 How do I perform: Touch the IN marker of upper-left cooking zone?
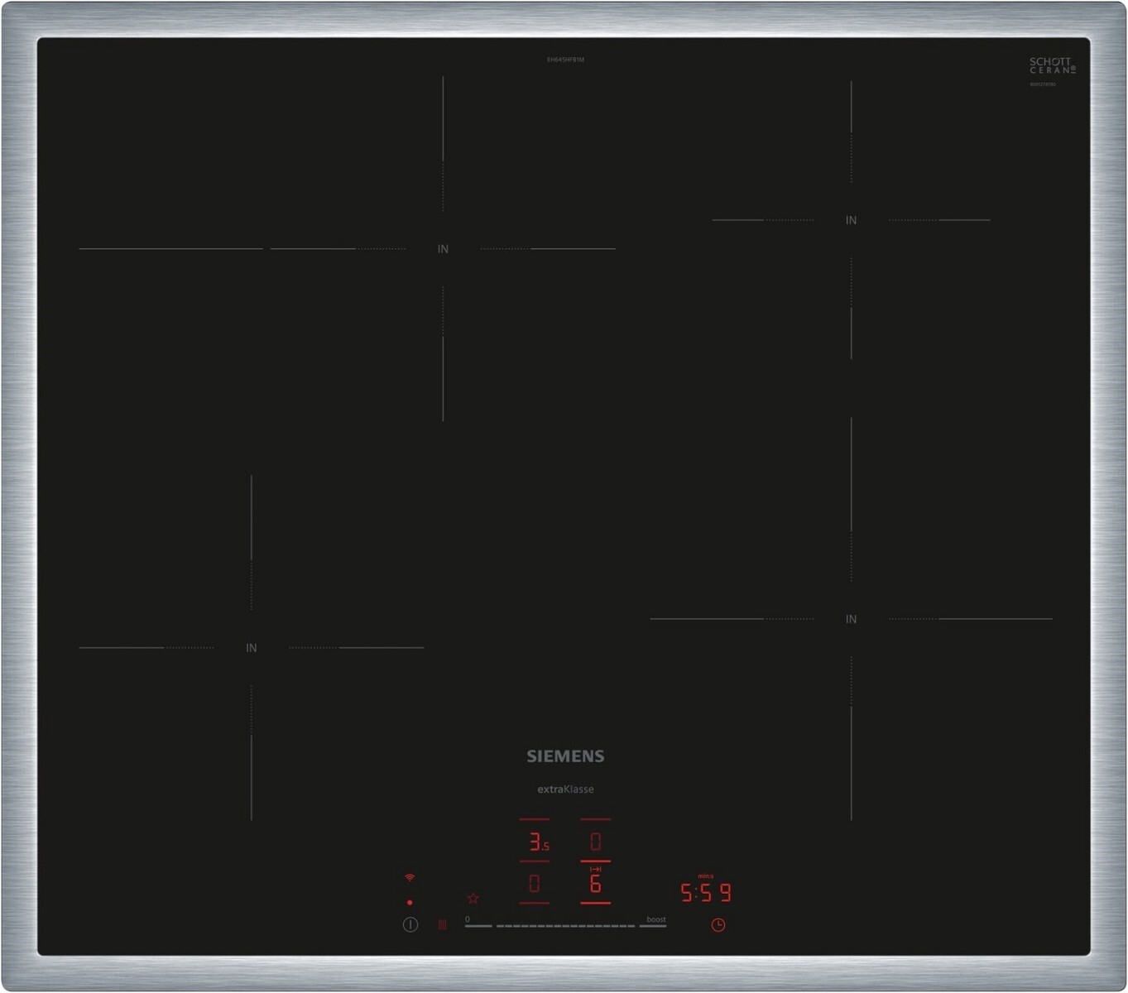click(x=443, y=249)
